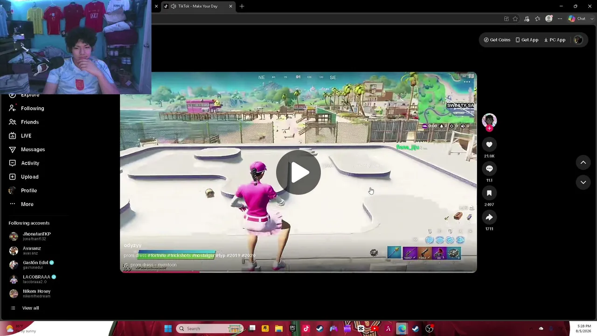Open Activity notifications in the sidebar
The height and width of the screenshot is (336, 597).
[x=24, y=163]
